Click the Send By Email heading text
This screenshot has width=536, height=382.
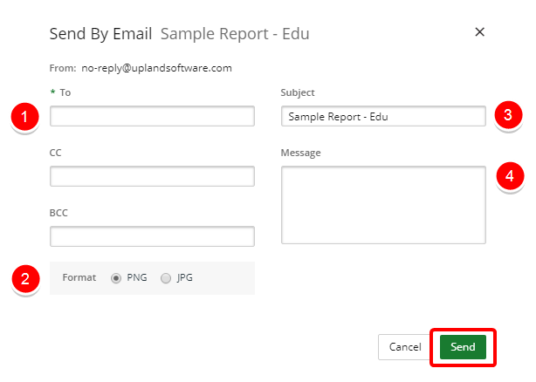100,34
